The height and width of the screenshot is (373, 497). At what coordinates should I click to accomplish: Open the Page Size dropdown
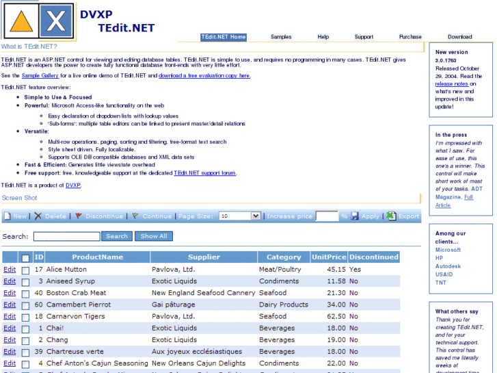pos(240,216)
